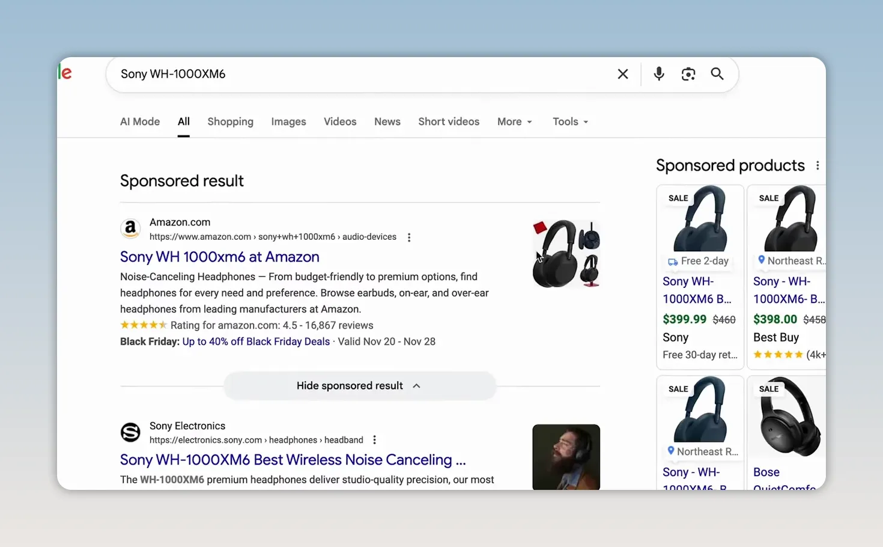The height and width of the screenshot is (547, 883).
Task: Click the SALE badge on the $399.99 card
Action: coord(679,198)
